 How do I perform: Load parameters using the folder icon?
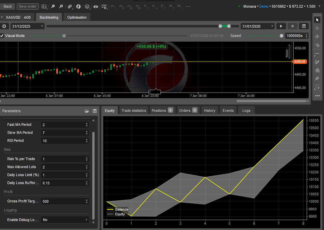click(87, 111)
